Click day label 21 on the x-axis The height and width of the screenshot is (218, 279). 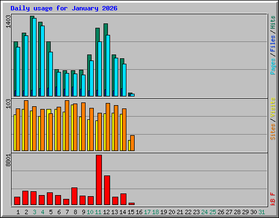tap(180, 212)
